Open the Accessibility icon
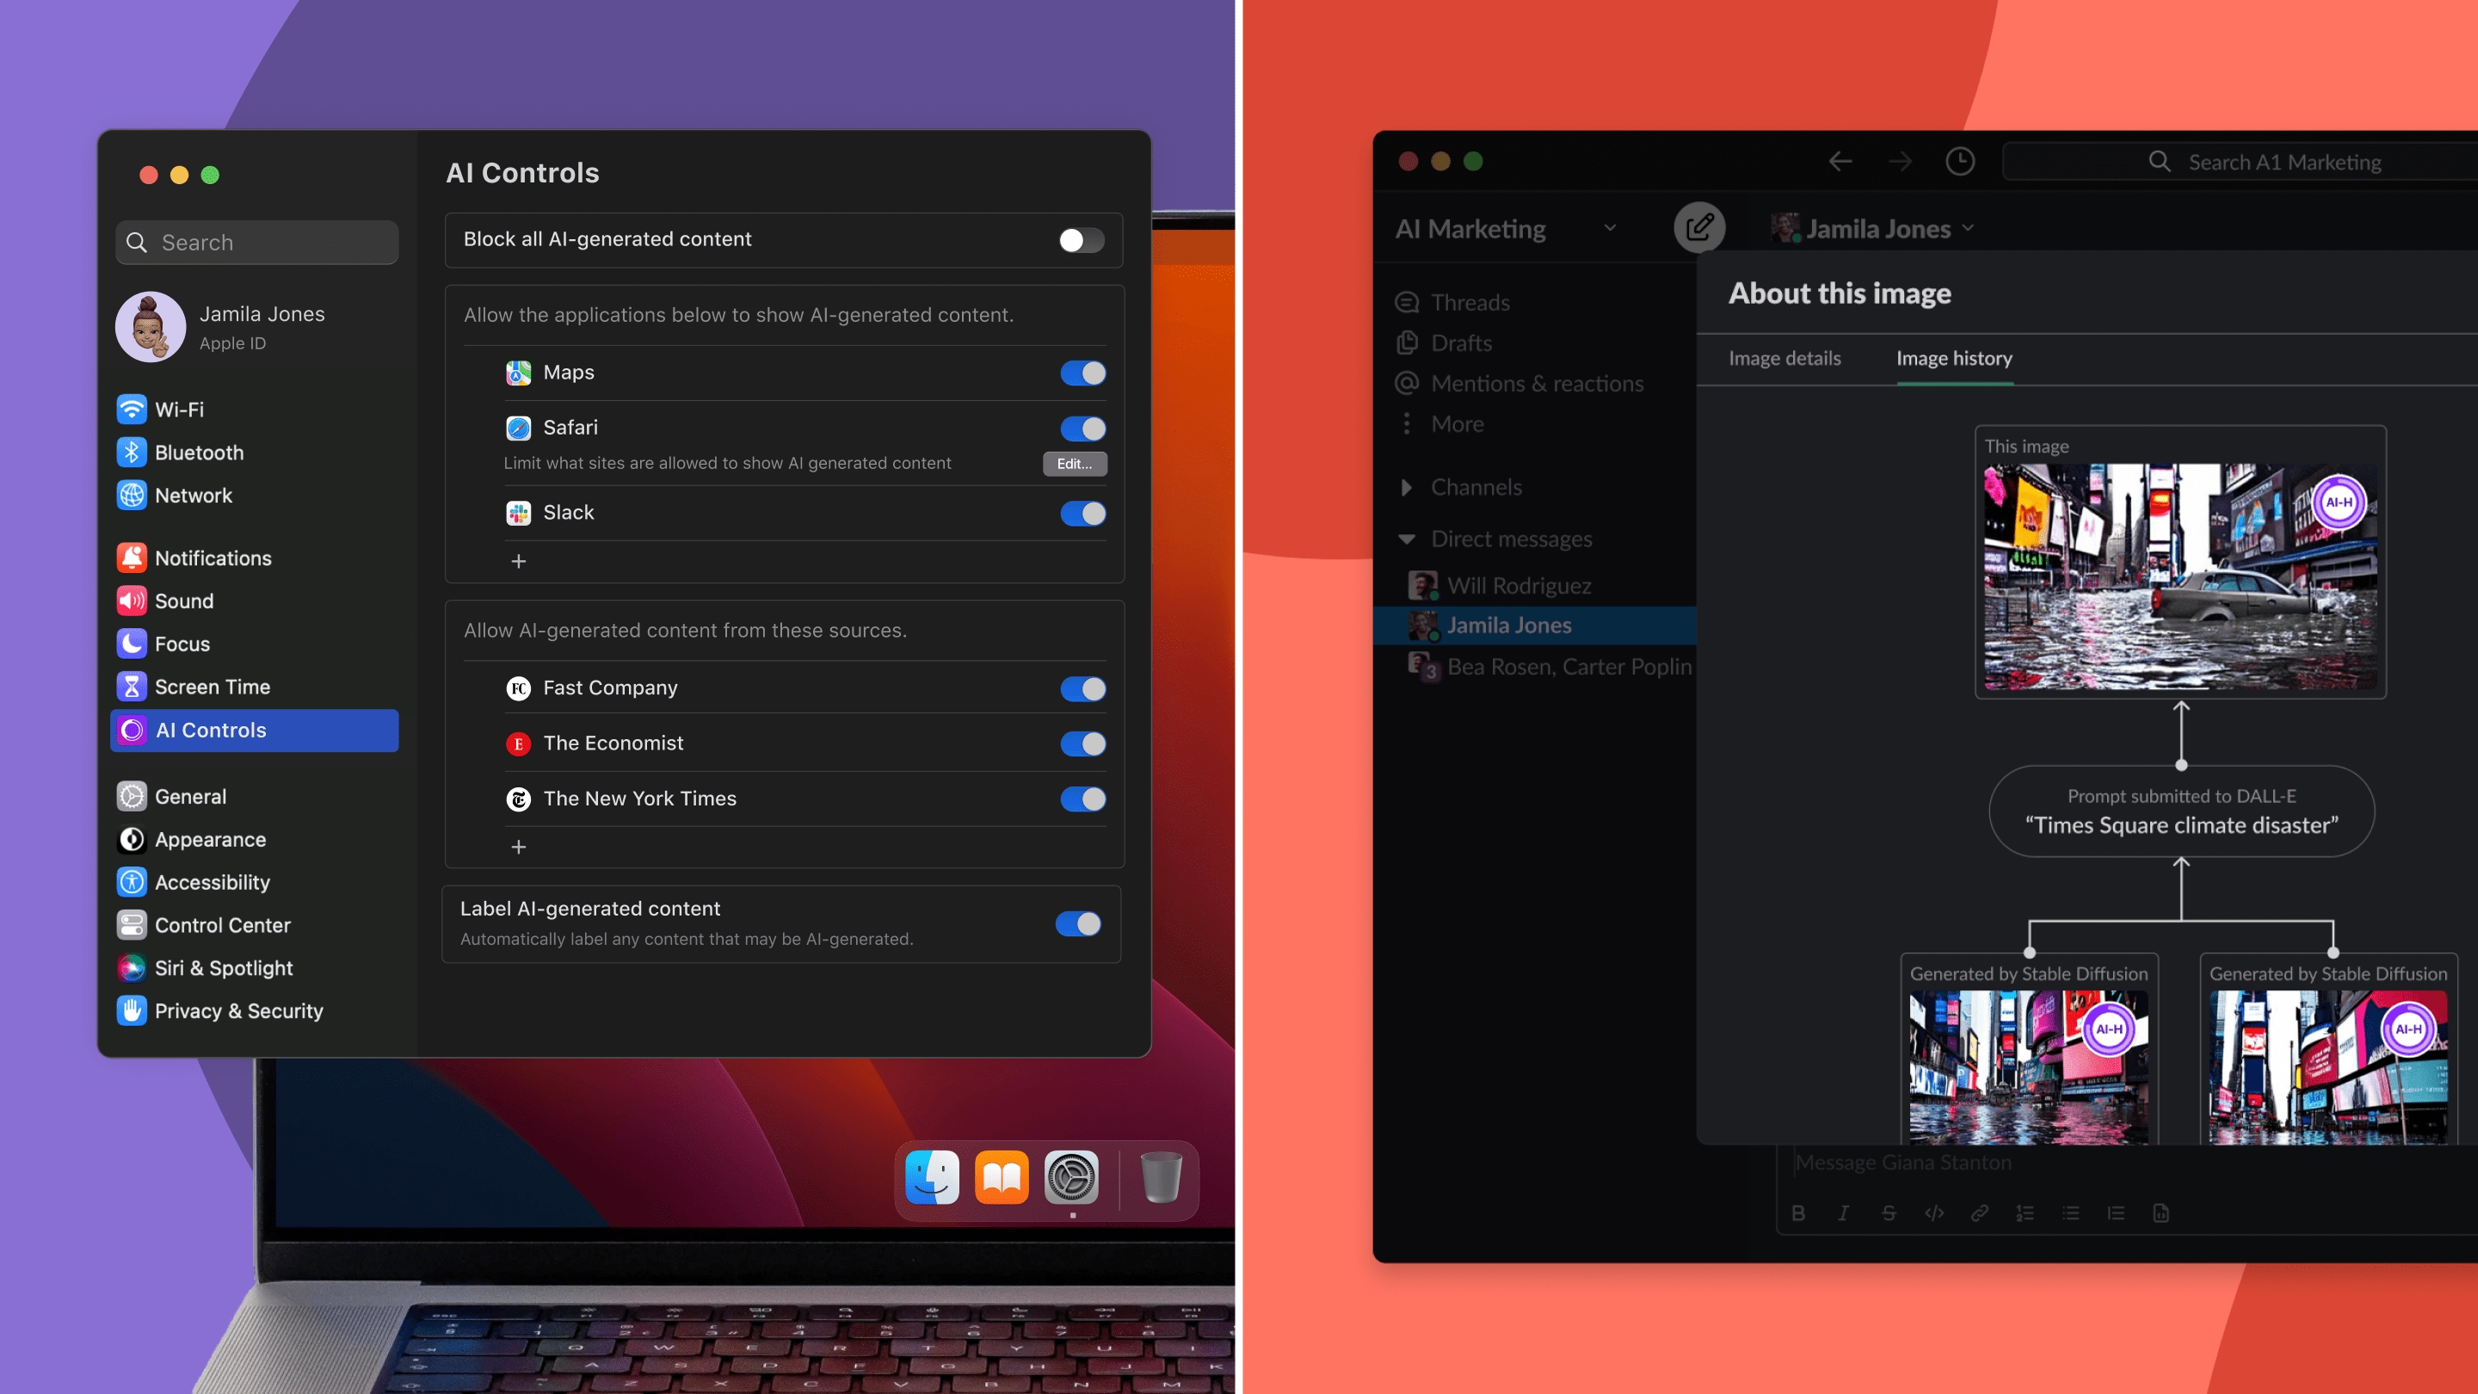The width and height of the screenshot is (2478, 1394). click(x=132, y=881)
